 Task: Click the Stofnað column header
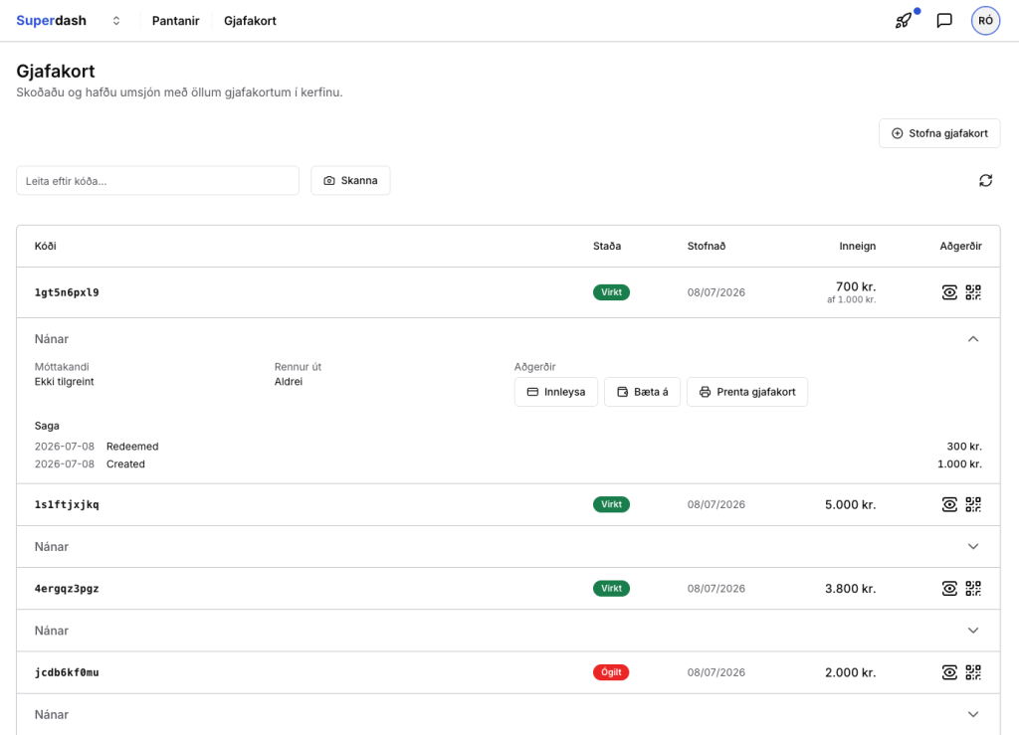coord(707,246)
